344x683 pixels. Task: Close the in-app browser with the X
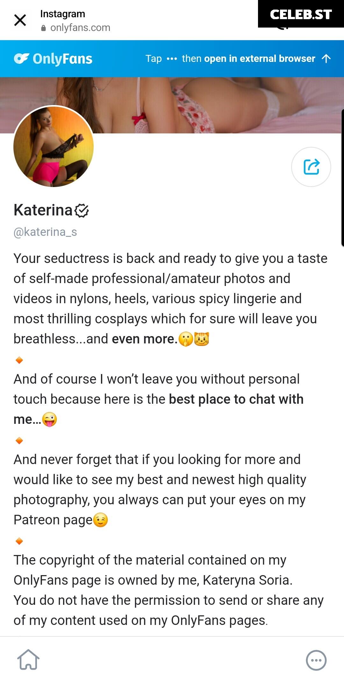20,20
